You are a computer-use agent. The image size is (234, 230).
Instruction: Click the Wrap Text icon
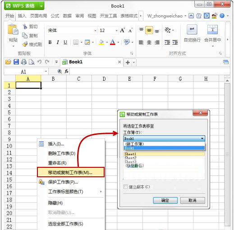(192, 30)
